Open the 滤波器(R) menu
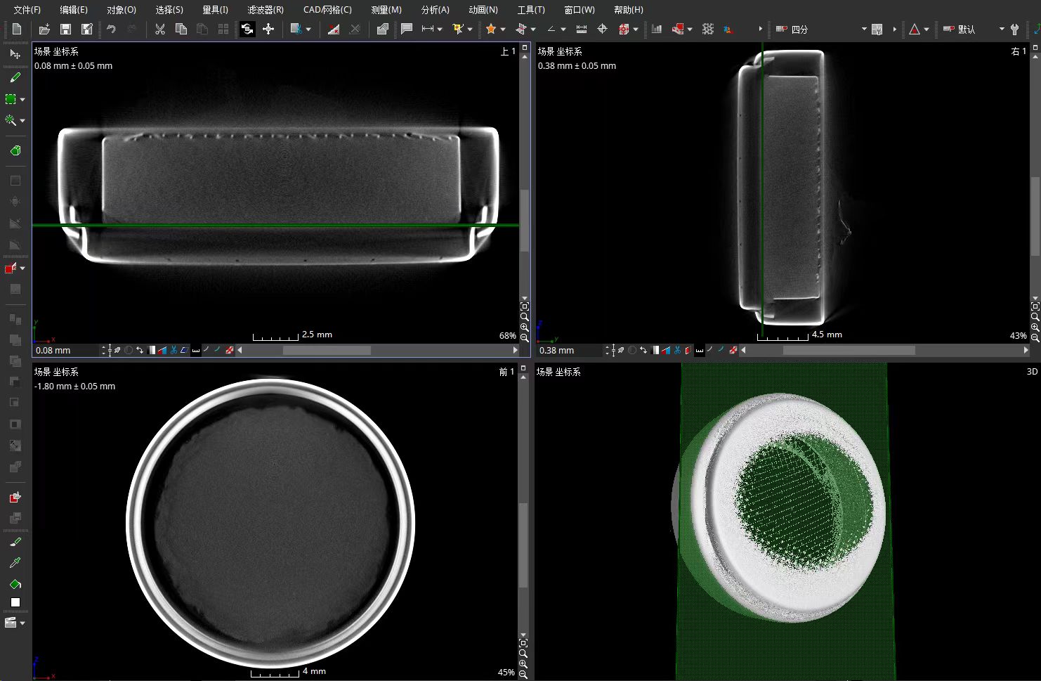 [266, 10]
